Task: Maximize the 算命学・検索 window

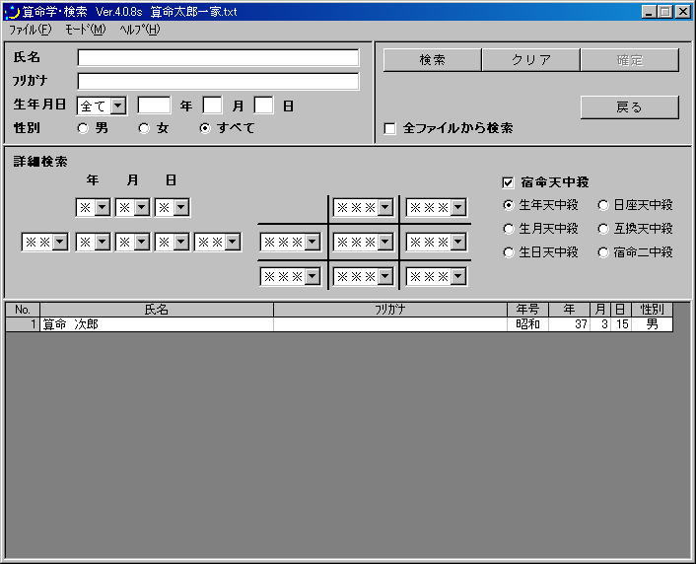Action: (665, 12)
